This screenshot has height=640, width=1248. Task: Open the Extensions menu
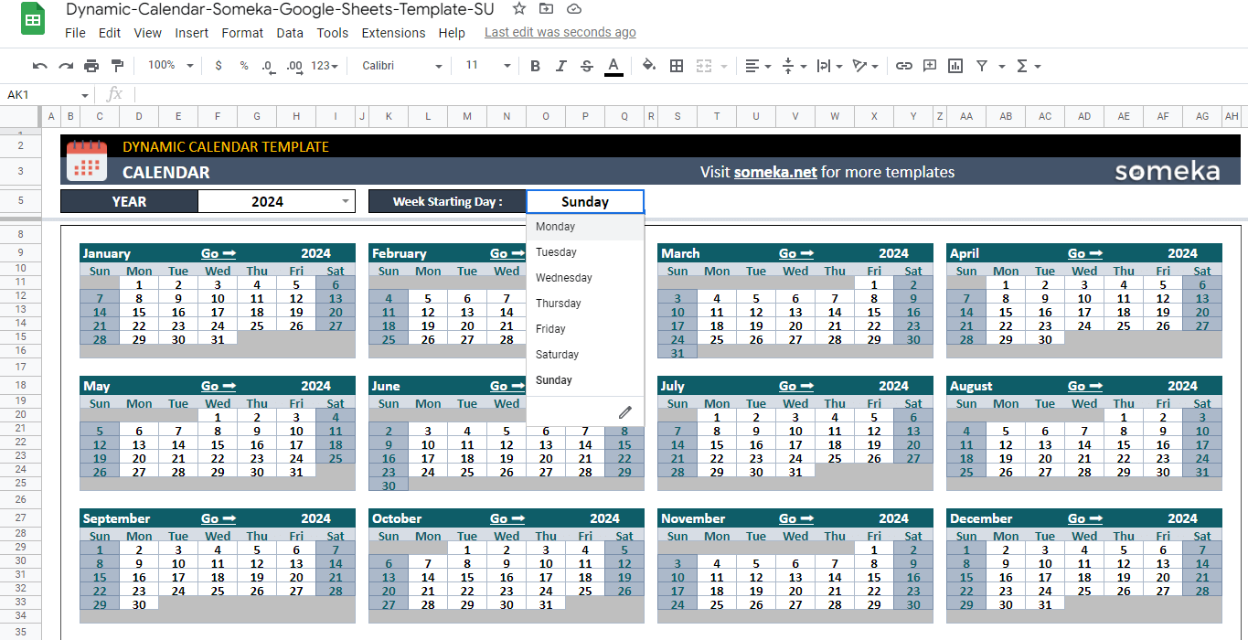tap(393, 32)
